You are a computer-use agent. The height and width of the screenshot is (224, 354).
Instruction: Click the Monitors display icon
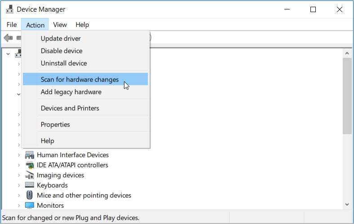pos(30,206)
